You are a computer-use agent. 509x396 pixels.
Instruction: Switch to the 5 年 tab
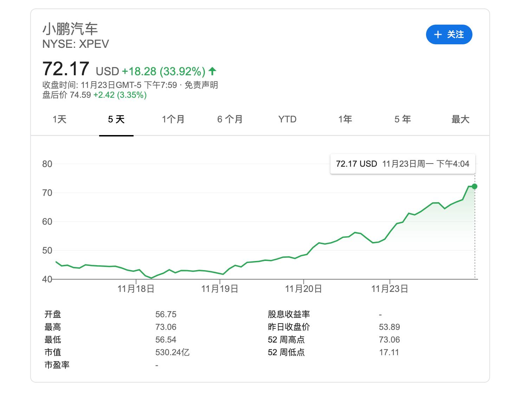[402, 119]
